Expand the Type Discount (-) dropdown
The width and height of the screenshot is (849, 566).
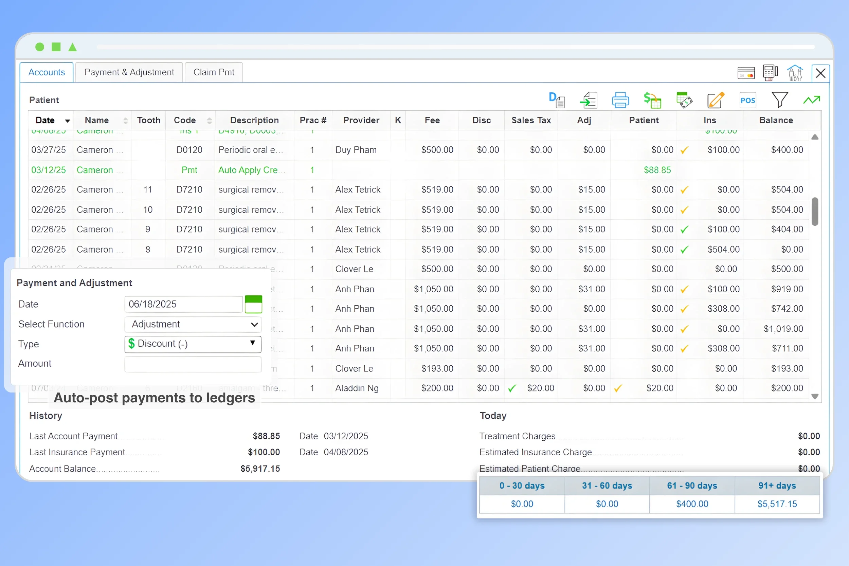click(x=193, y=344)
